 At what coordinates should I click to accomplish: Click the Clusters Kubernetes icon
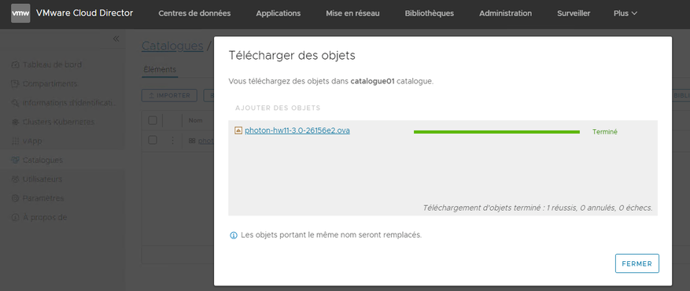click(15, 122)
